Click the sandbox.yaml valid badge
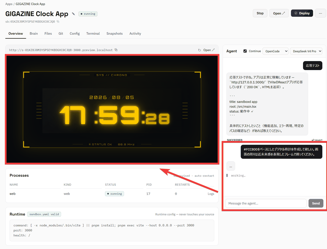This screenshot has width=327, height=249. tap(44, 214)
